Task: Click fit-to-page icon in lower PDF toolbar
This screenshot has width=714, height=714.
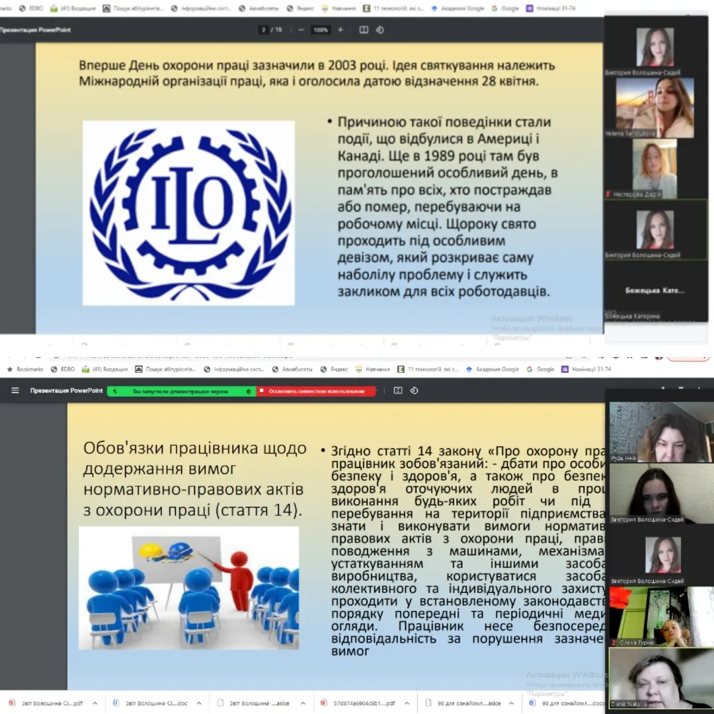Action: tap(398, 391)
